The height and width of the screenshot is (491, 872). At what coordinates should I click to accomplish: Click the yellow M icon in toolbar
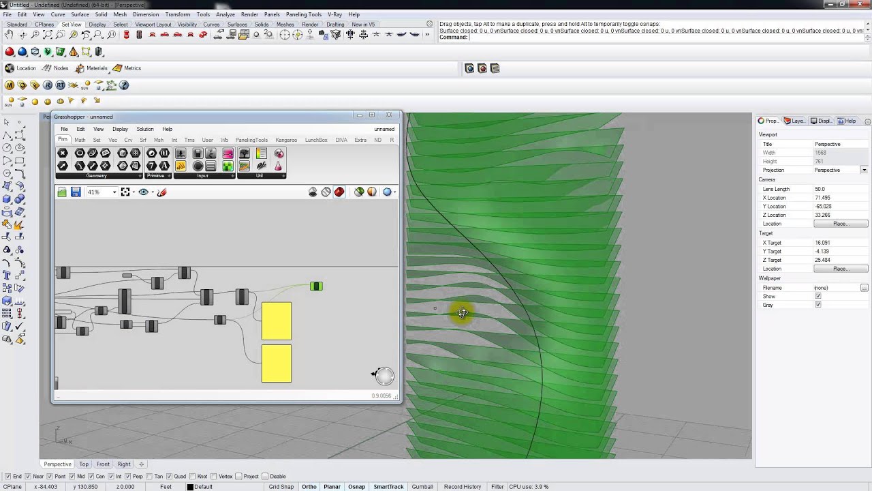[x=10, y=85]
